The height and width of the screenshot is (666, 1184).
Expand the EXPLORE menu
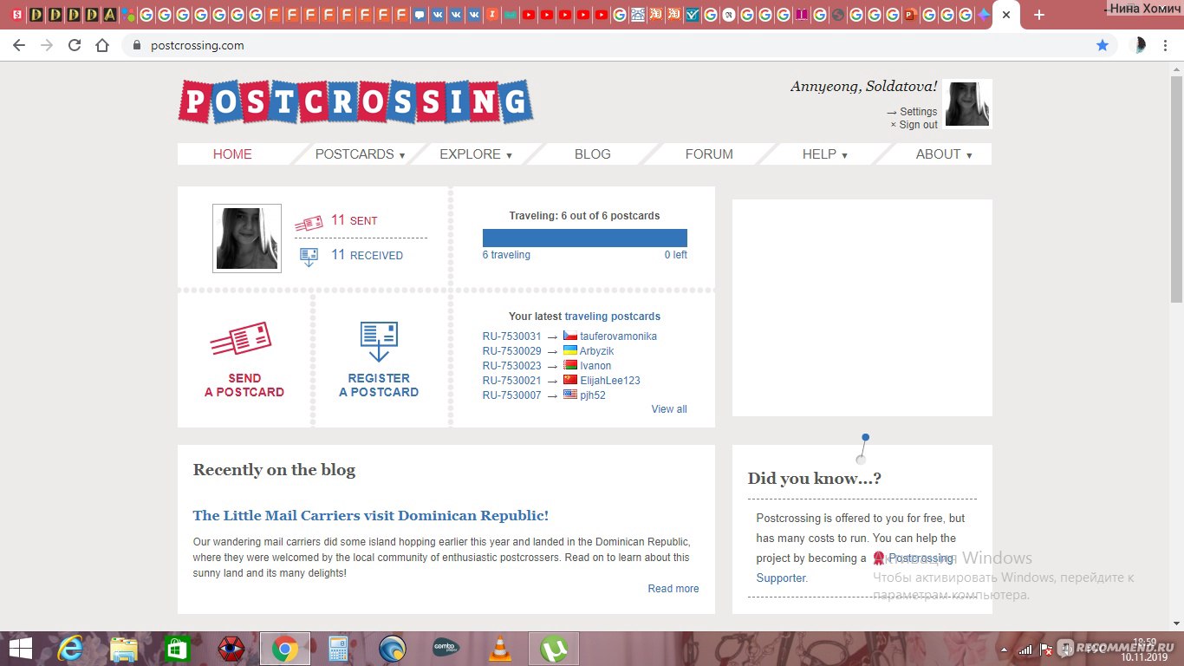point(476,154)
